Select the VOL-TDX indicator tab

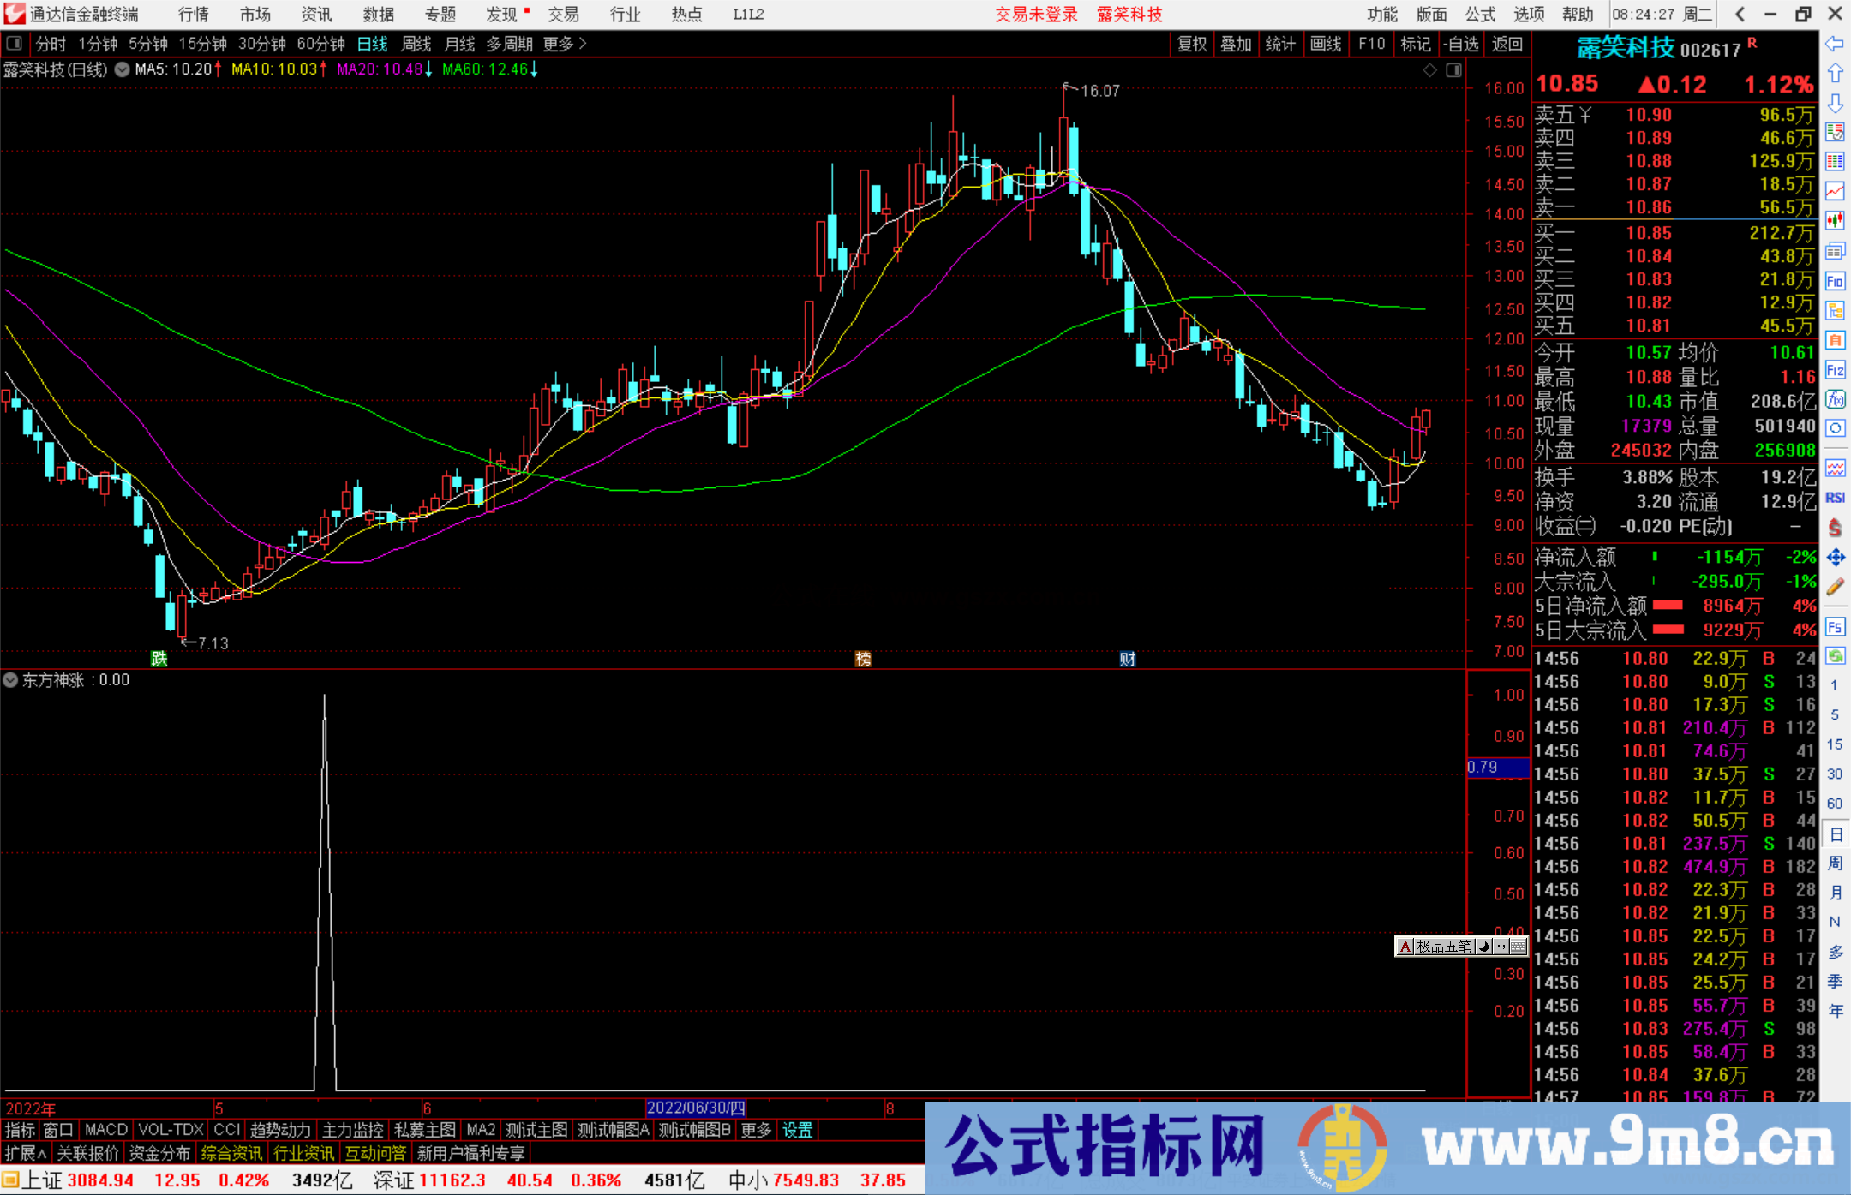[x=171, y=1130]
